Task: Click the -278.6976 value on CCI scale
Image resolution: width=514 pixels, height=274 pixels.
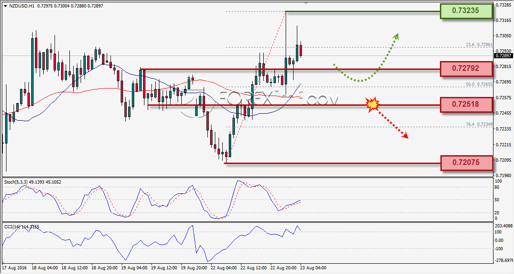Action: point(503,260)
